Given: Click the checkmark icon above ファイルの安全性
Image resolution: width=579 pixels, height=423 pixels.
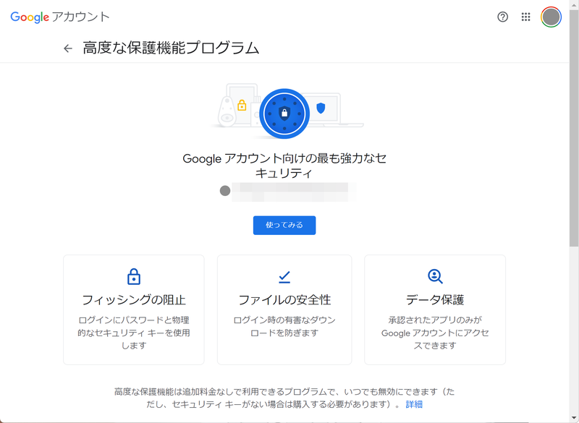Looking at the screenshot, I should coord(284,277).
